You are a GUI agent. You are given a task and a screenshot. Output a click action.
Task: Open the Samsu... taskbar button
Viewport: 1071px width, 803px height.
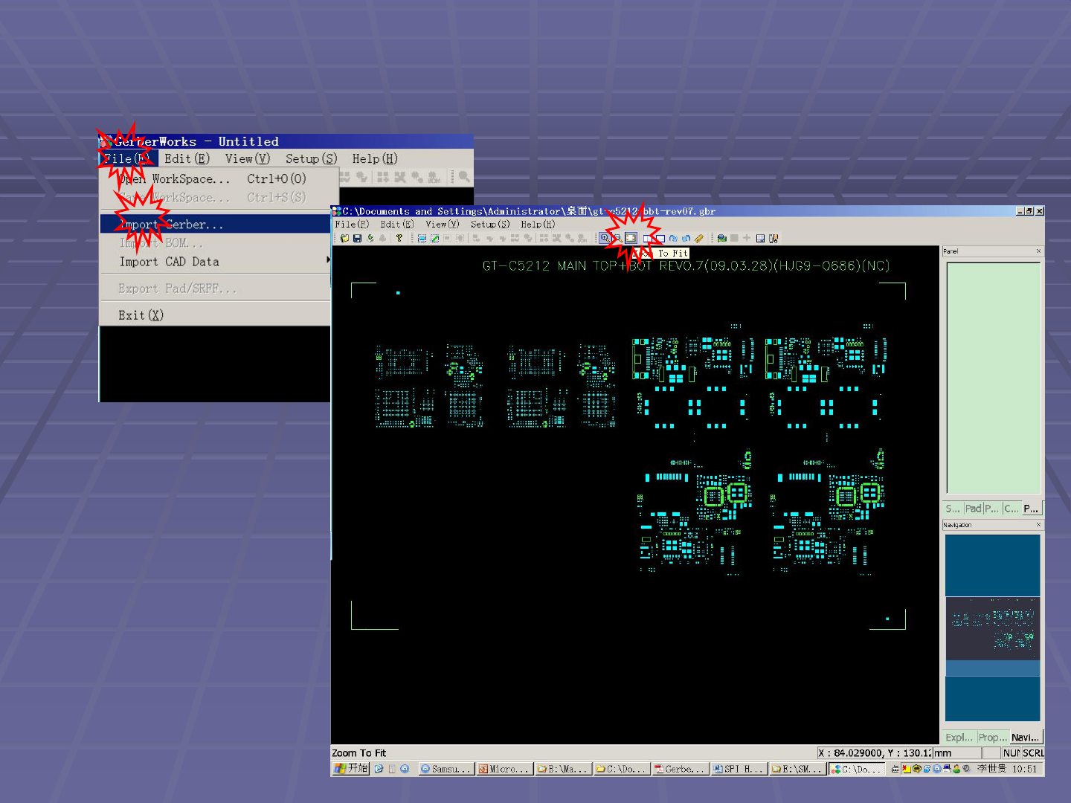pyautogui.click(x=446, y=769)
